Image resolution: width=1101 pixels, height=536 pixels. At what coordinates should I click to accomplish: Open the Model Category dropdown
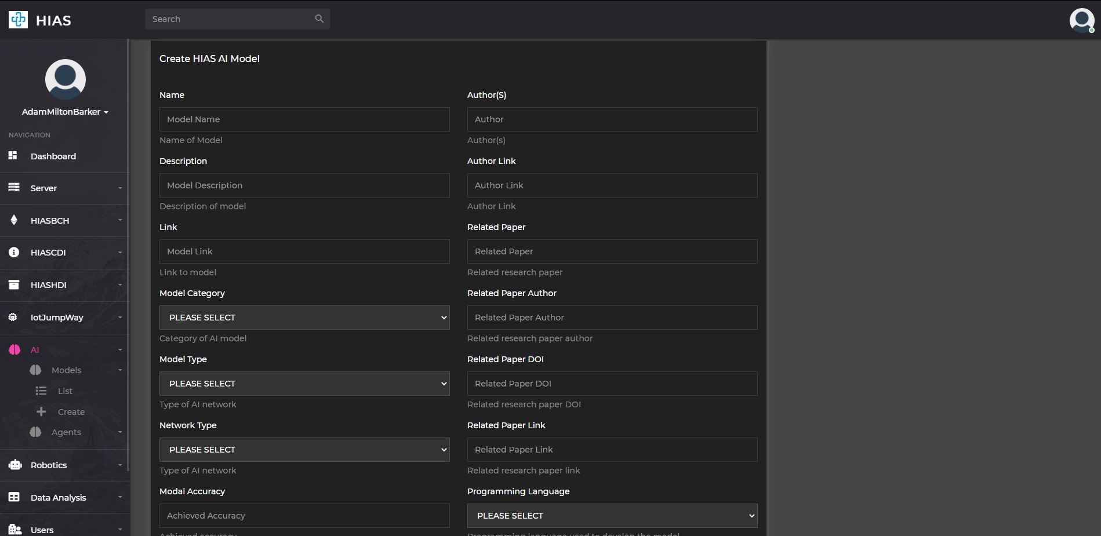(304, 318)
